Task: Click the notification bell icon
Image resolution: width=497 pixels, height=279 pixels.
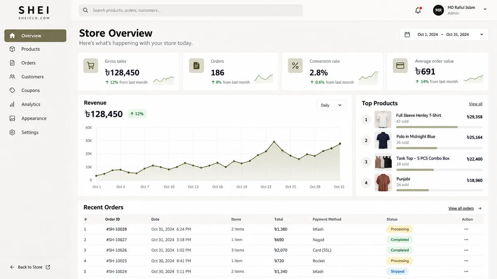Action: tap(418, 10)
